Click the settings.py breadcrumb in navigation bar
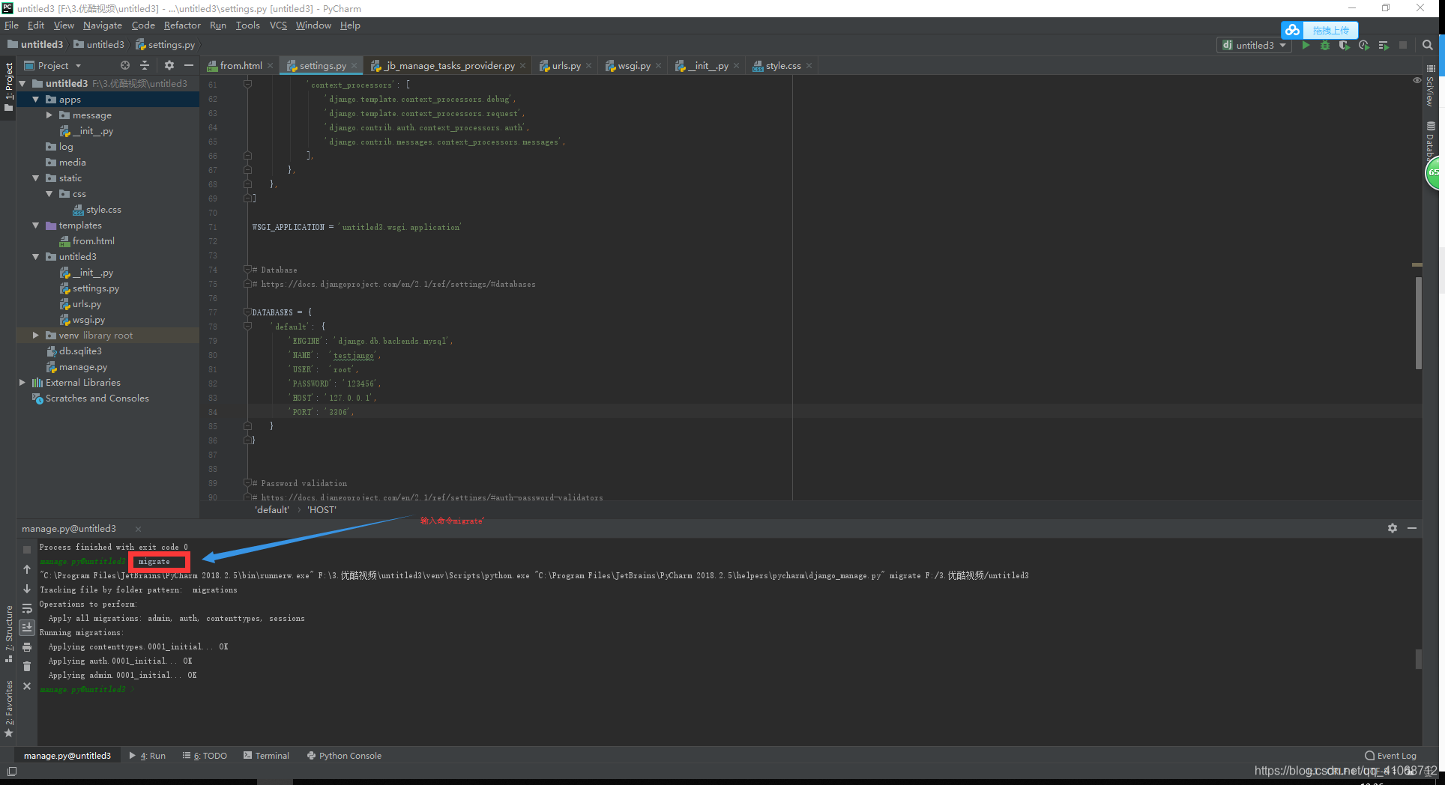Viewport: 1445px width, 785px height. (166, 45)
